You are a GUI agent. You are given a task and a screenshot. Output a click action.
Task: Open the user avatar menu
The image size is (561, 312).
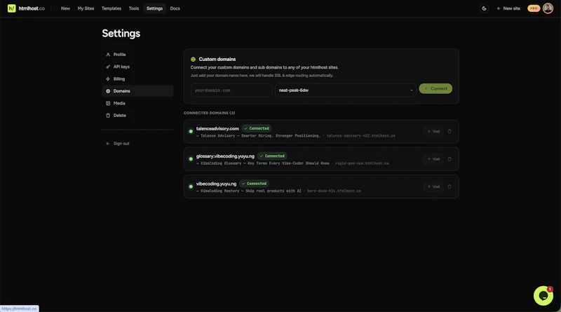pyautogui.click(x=548, y=8)
